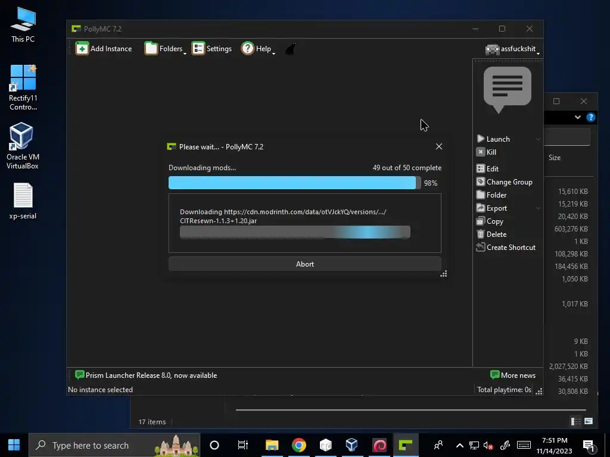
Task: Click Create Shortcut action
Action: 506,248
